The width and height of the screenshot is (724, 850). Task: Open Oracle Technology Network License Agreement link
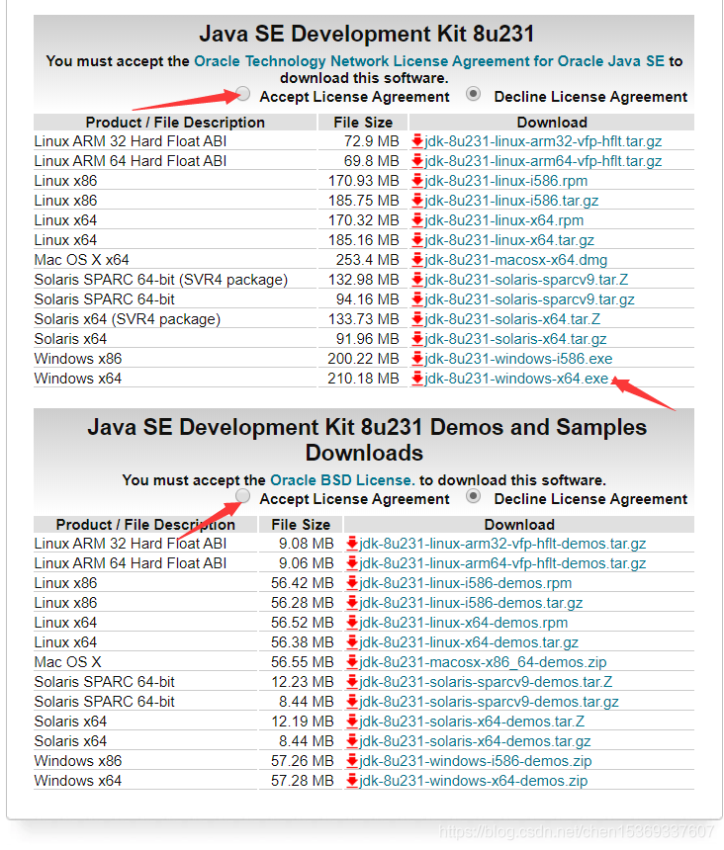coord(429,61)
